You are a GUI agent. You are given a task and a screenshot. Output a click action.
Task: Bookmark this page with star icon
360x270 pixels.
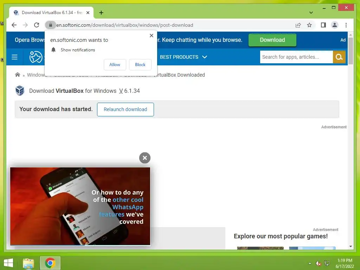click(309, 25)
